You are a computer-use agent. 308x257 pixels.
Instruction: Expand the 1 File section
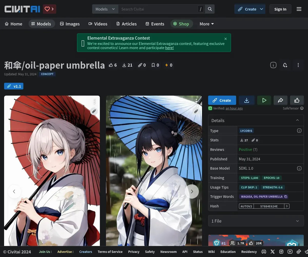(256, 221)
